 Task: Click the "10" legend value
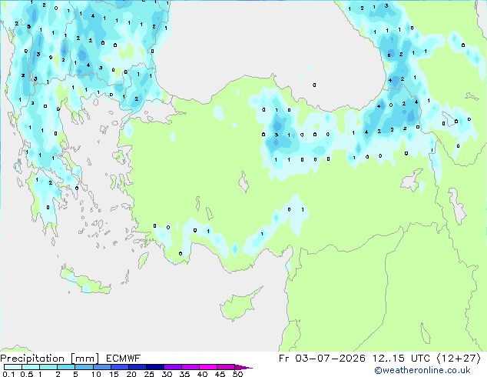tap(96, 374)
